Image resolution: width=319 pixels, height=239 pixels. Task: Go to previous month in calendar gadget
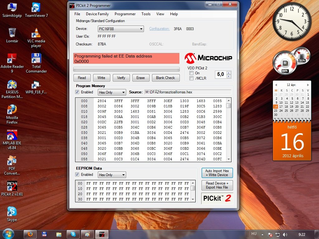[276, 85]
